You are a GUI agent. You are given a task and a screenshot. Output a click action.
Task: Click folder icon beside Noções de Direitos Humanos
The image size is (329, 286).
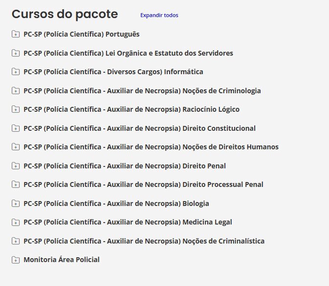point(16,147)
